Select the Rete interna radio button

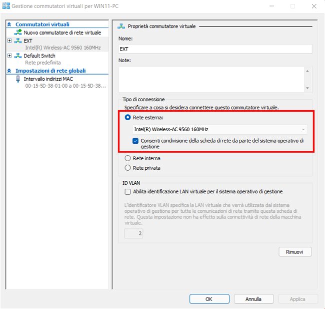[127, 158]
